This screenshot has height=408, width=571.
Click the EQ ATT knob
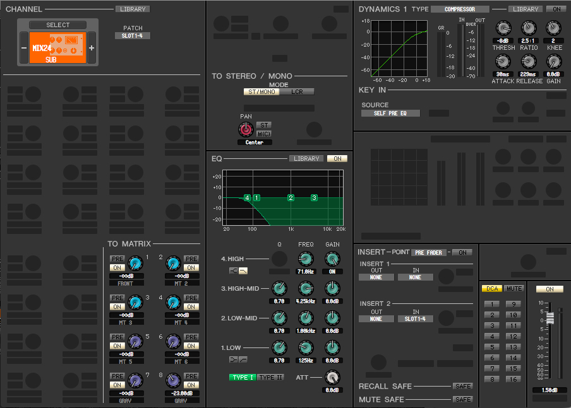click(332, 378)
